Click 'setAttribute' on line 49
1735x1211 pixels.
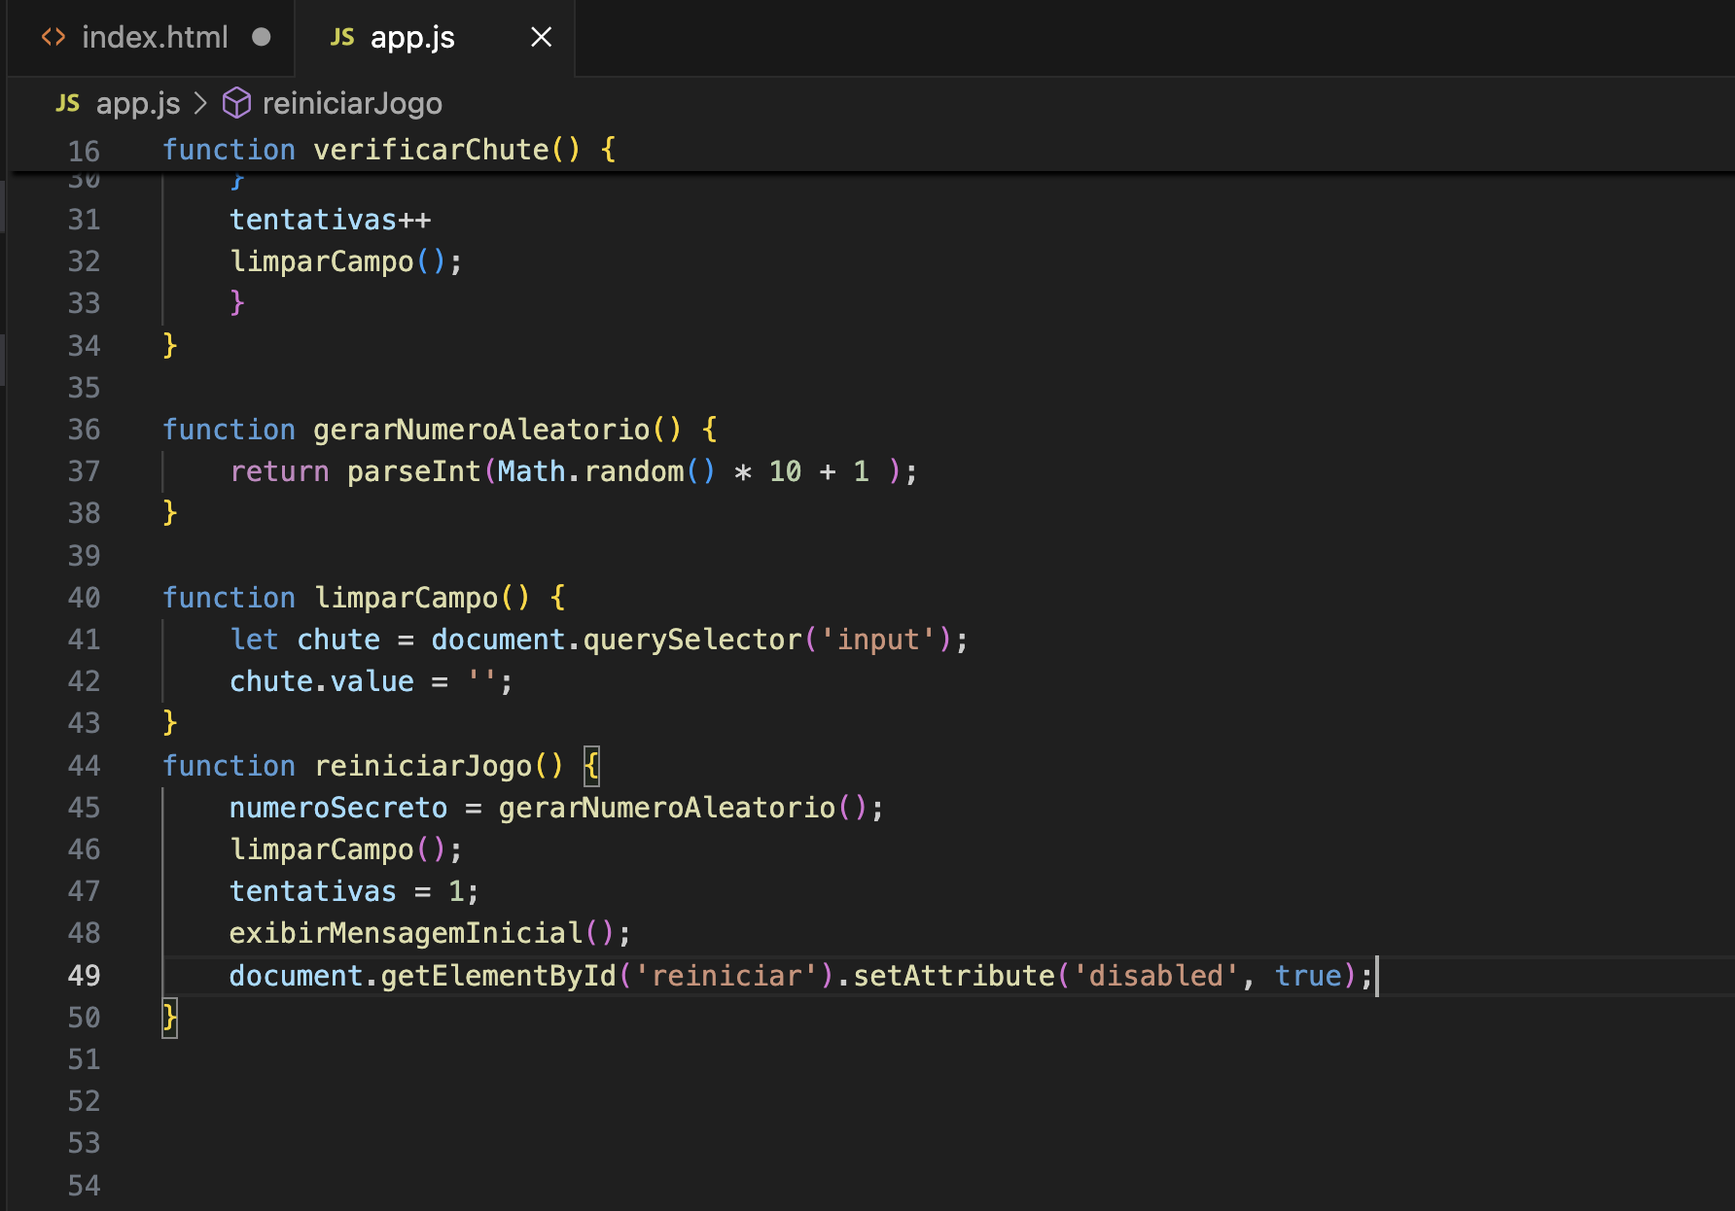(954, 976)
